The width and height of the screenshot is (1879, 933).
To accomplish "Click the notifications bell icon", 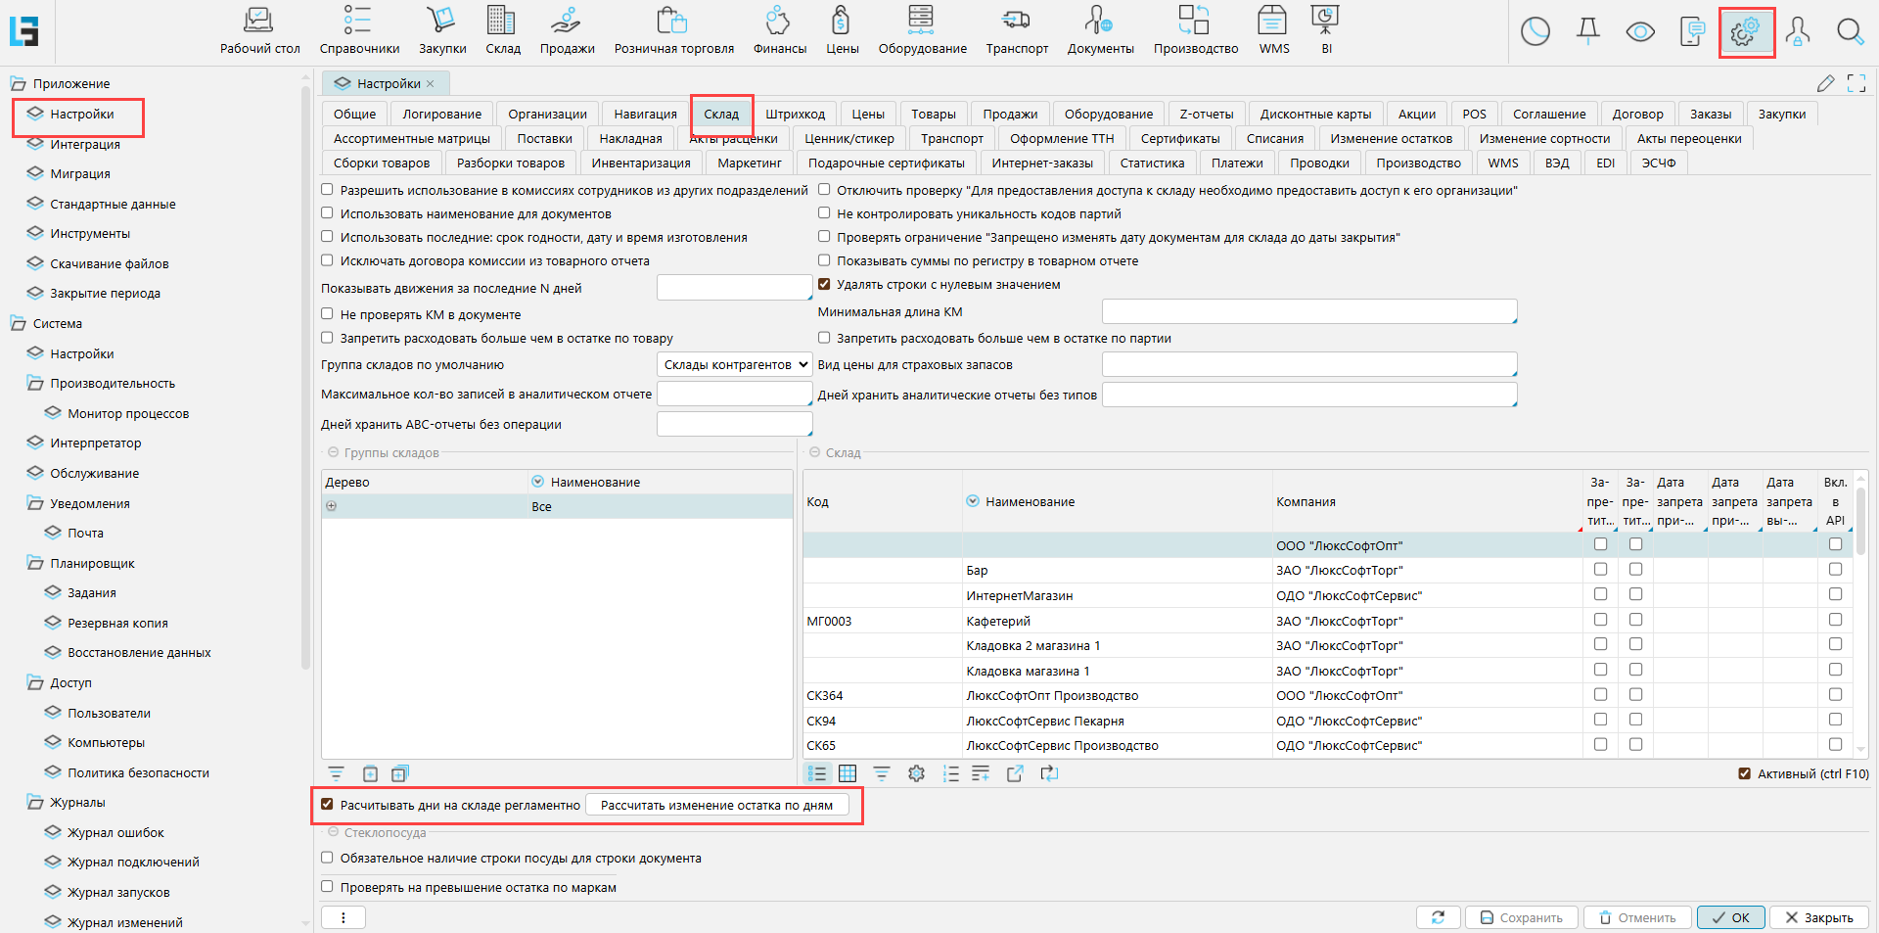I will pos(1587,32).
